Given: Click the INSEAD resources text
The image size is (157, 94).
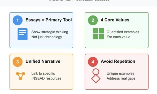Looking at the screenshot, I should pyautogui.click(x=46, y=78).
